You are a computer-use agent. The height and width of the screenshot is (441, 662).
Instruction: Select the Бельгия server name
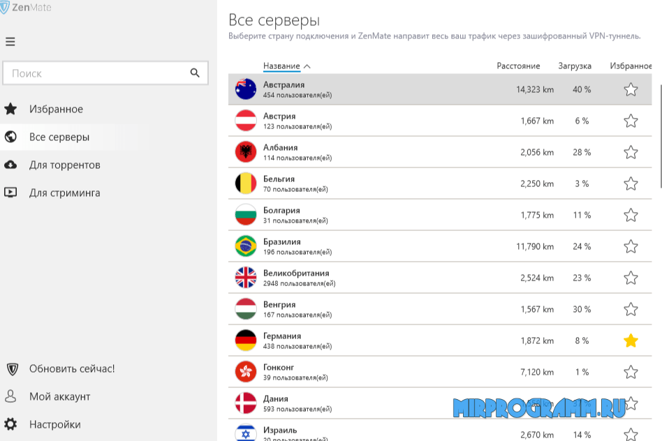pos(279,179)
